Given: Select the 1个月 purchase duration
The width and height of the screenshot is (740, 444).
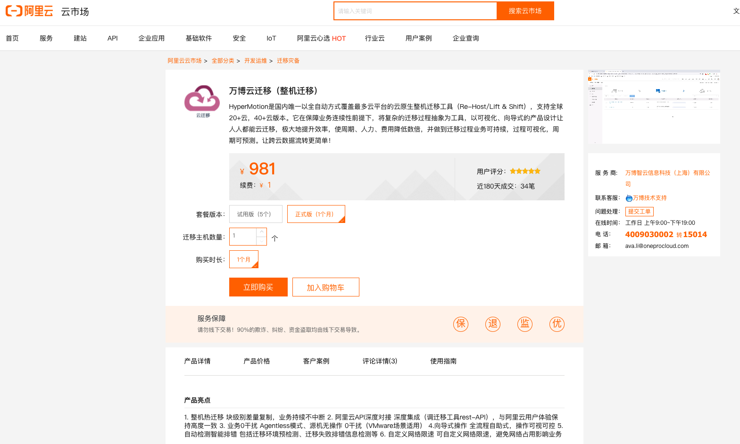Looking at the screenshot, I should coord(244,259).
